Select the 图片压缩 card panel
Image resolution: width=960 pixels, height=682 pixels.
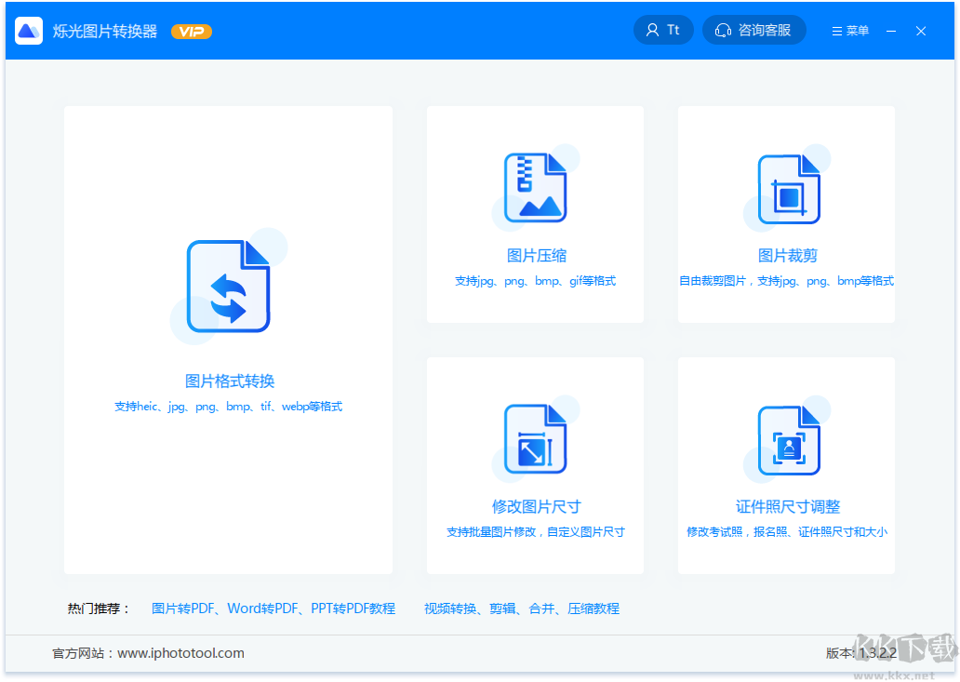pos(535,214)
